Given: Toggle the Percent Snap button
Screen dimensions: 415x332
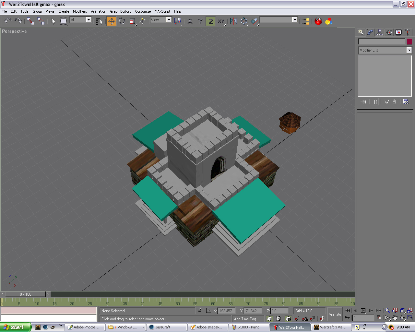Looking at the screenshot, I should pos(313,318).
